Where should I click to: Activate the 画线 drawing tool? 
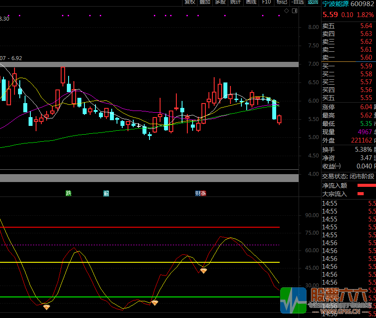(251, 2)
